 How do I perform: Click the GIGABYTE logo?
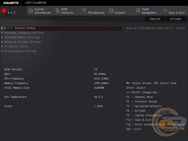click(11, 3)
